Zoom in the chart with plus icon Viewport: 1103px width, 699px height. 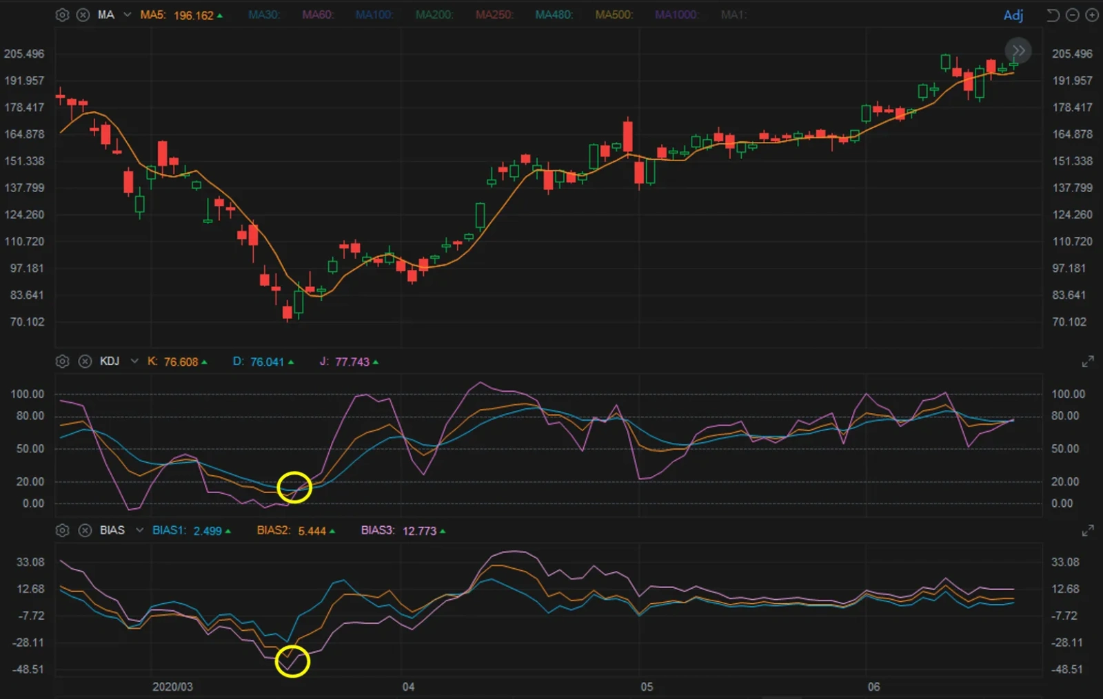pyautogui.click(x=1092, y=15)
